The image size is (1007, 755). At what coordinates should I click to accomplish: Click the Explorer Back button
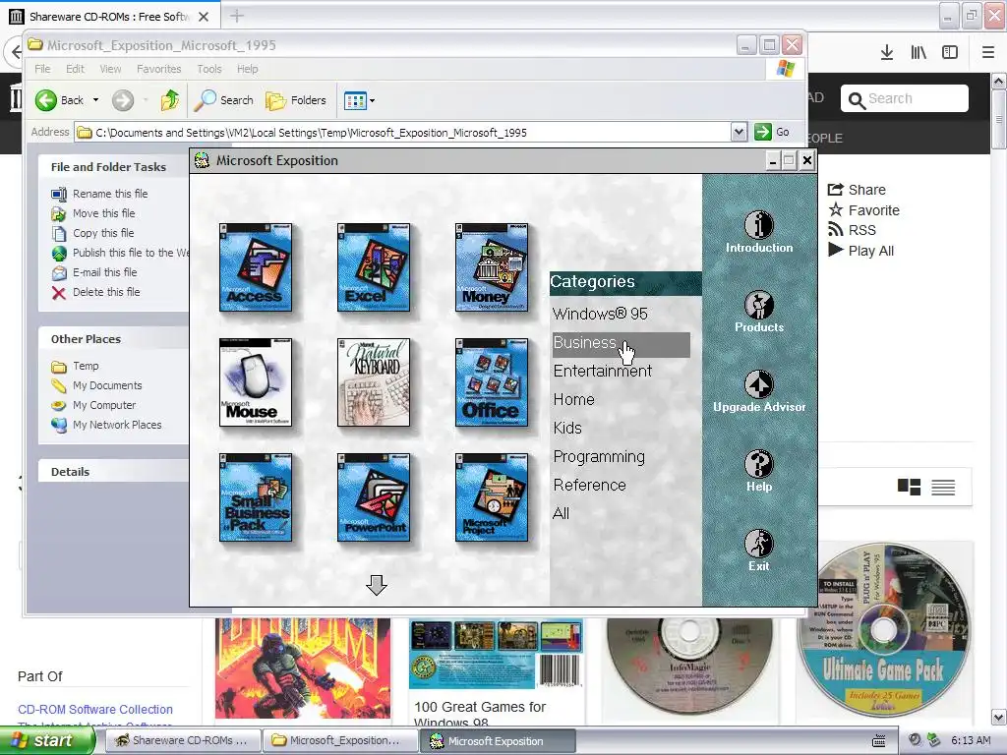[x=60, y=100]
